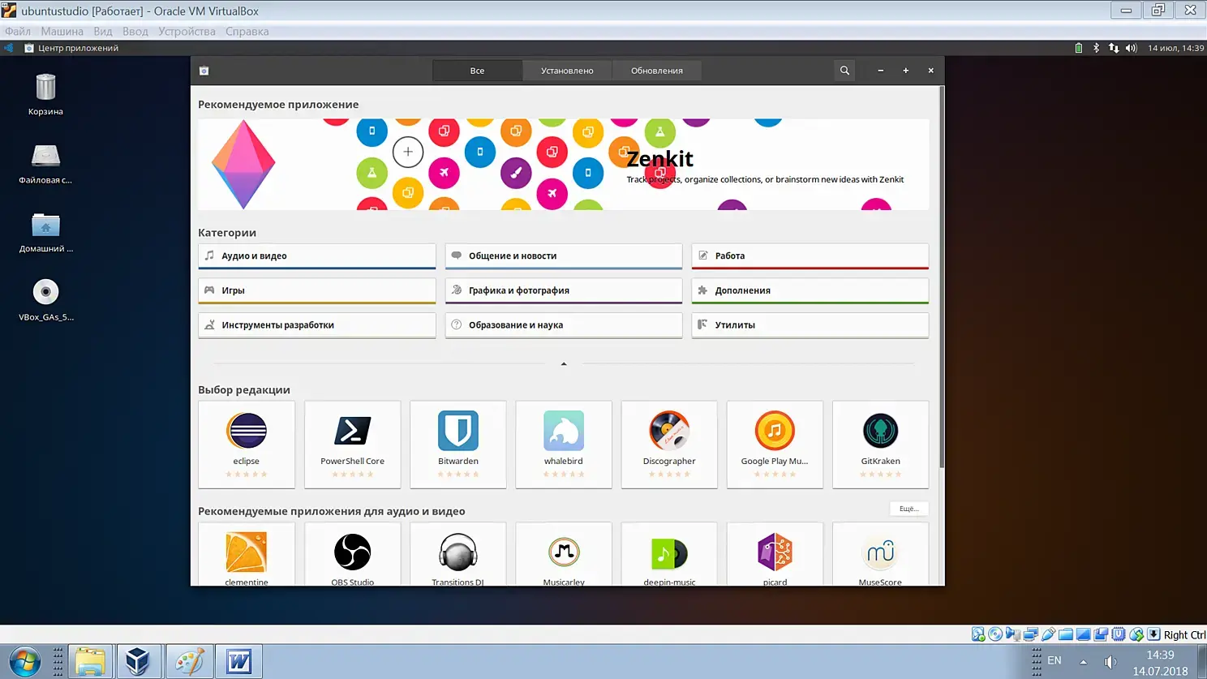Open the Корзина trash desktop icon
This screenshot has width=1207, height=679.
click(x=45, y=95)
